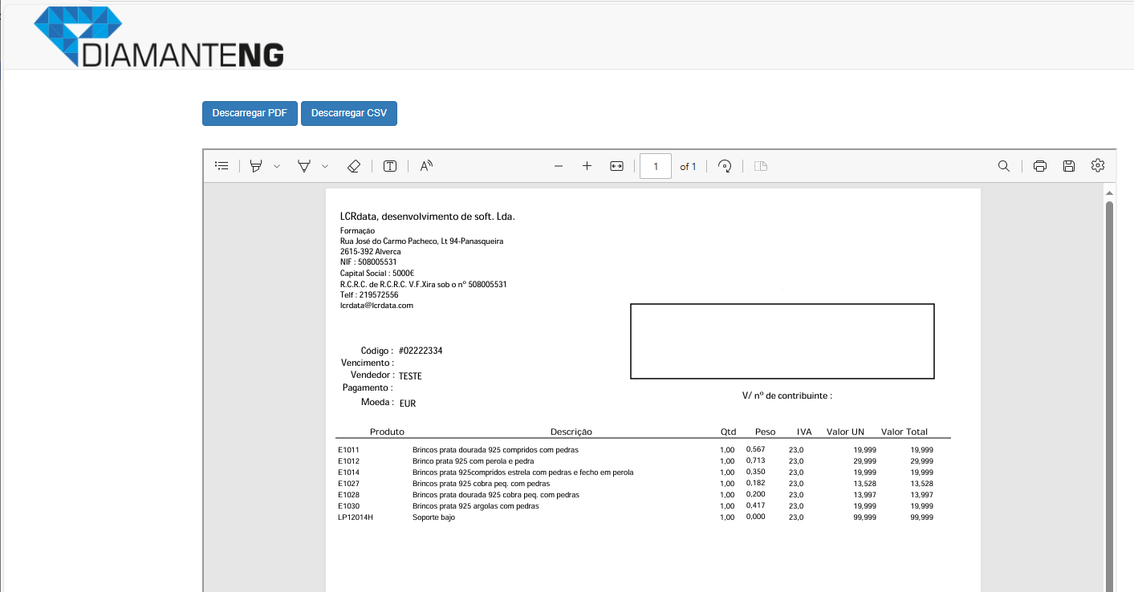This screenshot has width=1134, height=592.
Task: Start Read aloud for the document
Action: tap(426, 166)
